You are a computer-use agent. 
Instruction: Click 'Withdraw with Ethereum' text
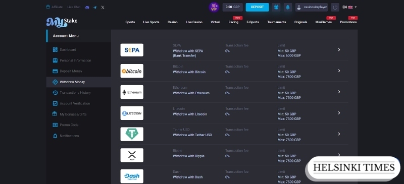(191, 93)
